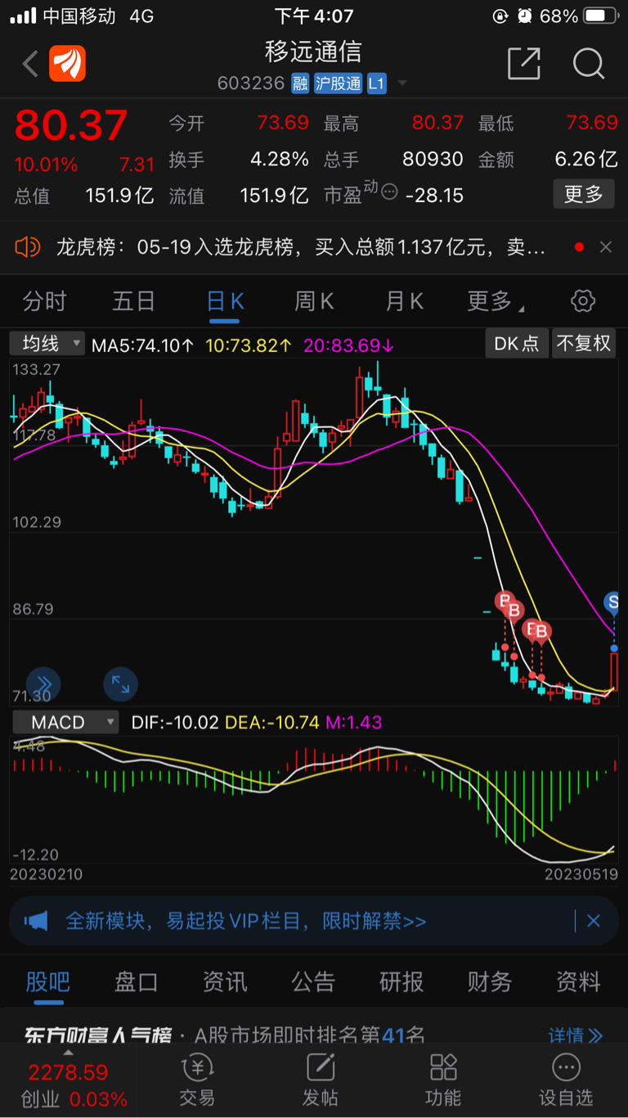
Task: Toggle the DK点 button
Action: click(517, 344)
